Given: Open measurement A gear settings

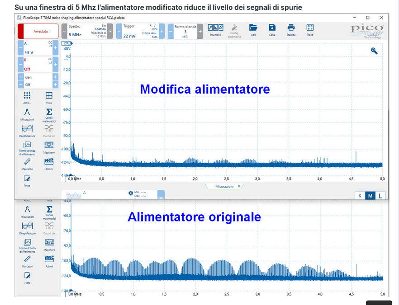Looking at the screenshot, I should point(131,193).
